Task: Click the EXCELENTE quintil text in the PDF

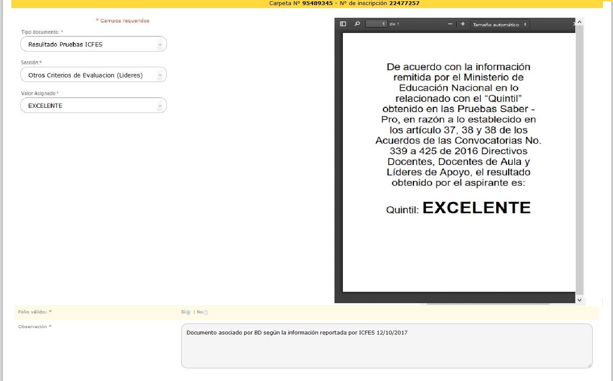Action: [x=476, y=208]
